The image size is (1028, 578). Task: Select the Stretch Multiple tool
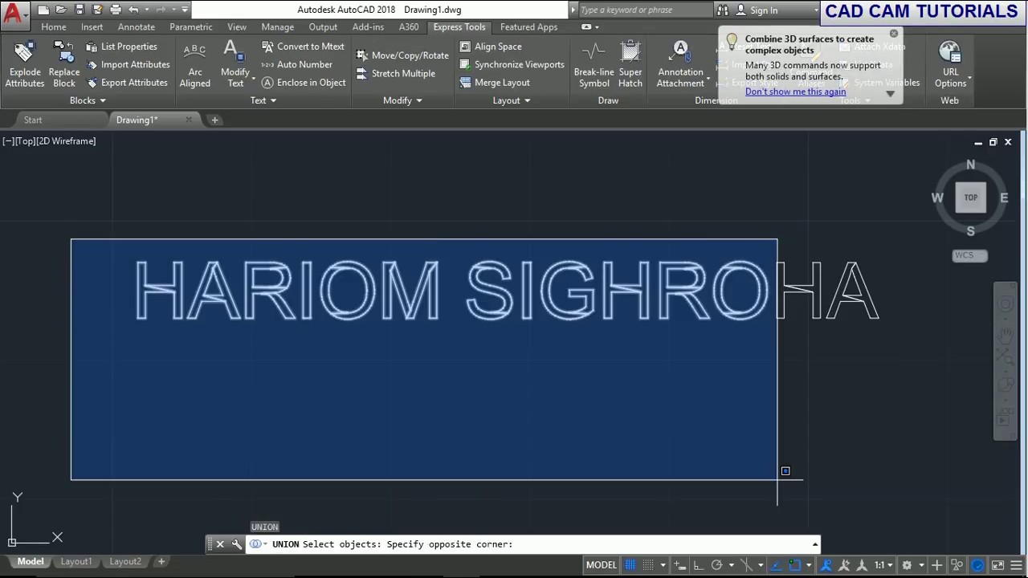[x=396, y=74]
